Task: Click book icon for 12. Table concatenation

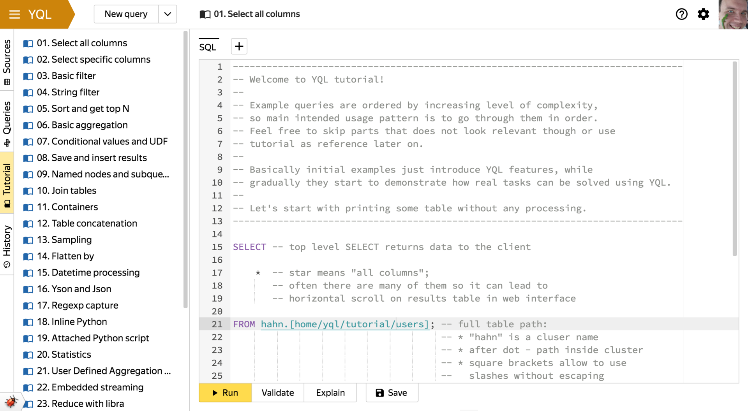Action: coord(28,223)
